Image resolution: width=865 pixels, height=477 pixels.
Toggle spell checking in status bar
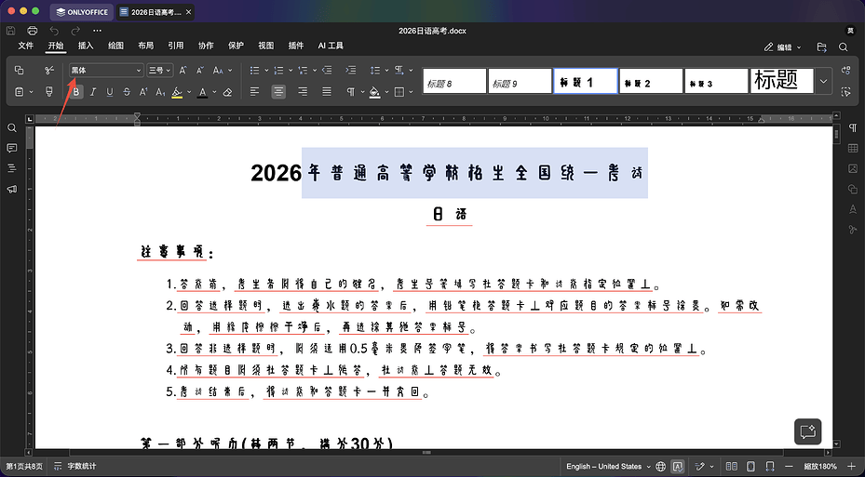click(x=678, y=467)
